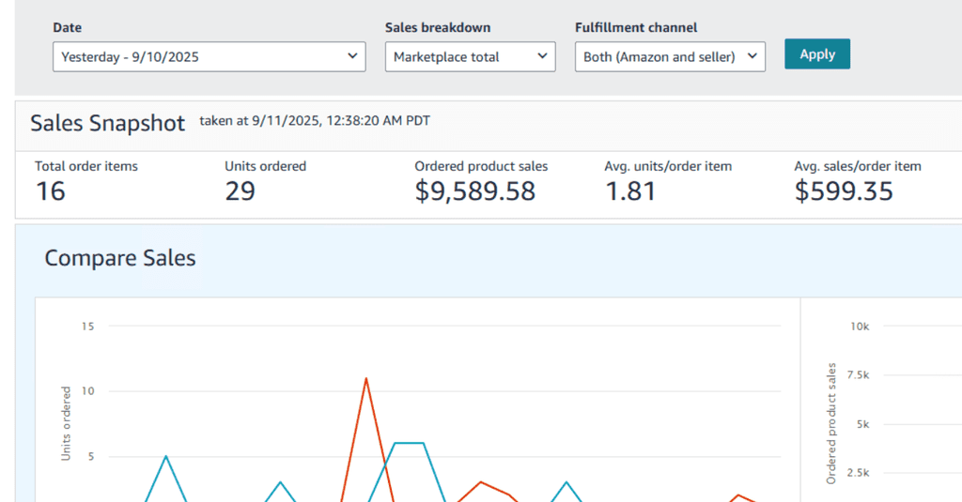Viewport: 962px width, 502px height.
Task: Click the Avg. sales/order item amount $599.35
Action: point(843,191)
